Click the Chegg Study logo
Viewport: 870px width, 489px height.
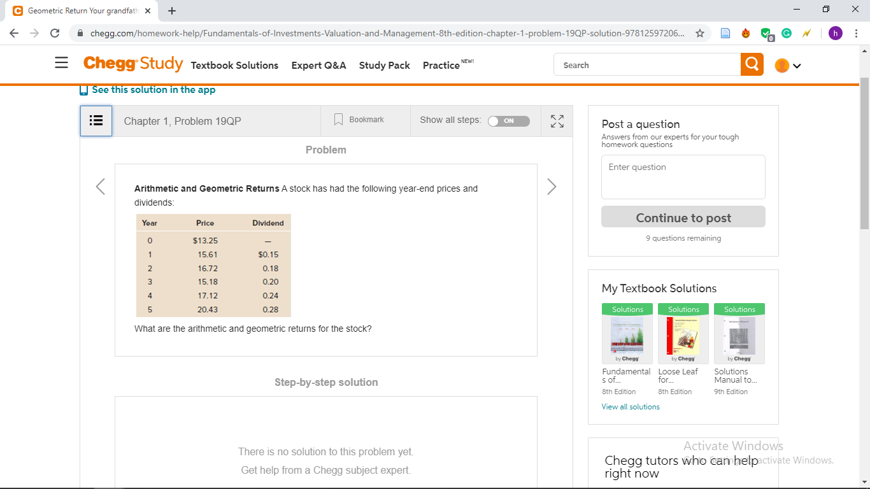tap(133, 64)
